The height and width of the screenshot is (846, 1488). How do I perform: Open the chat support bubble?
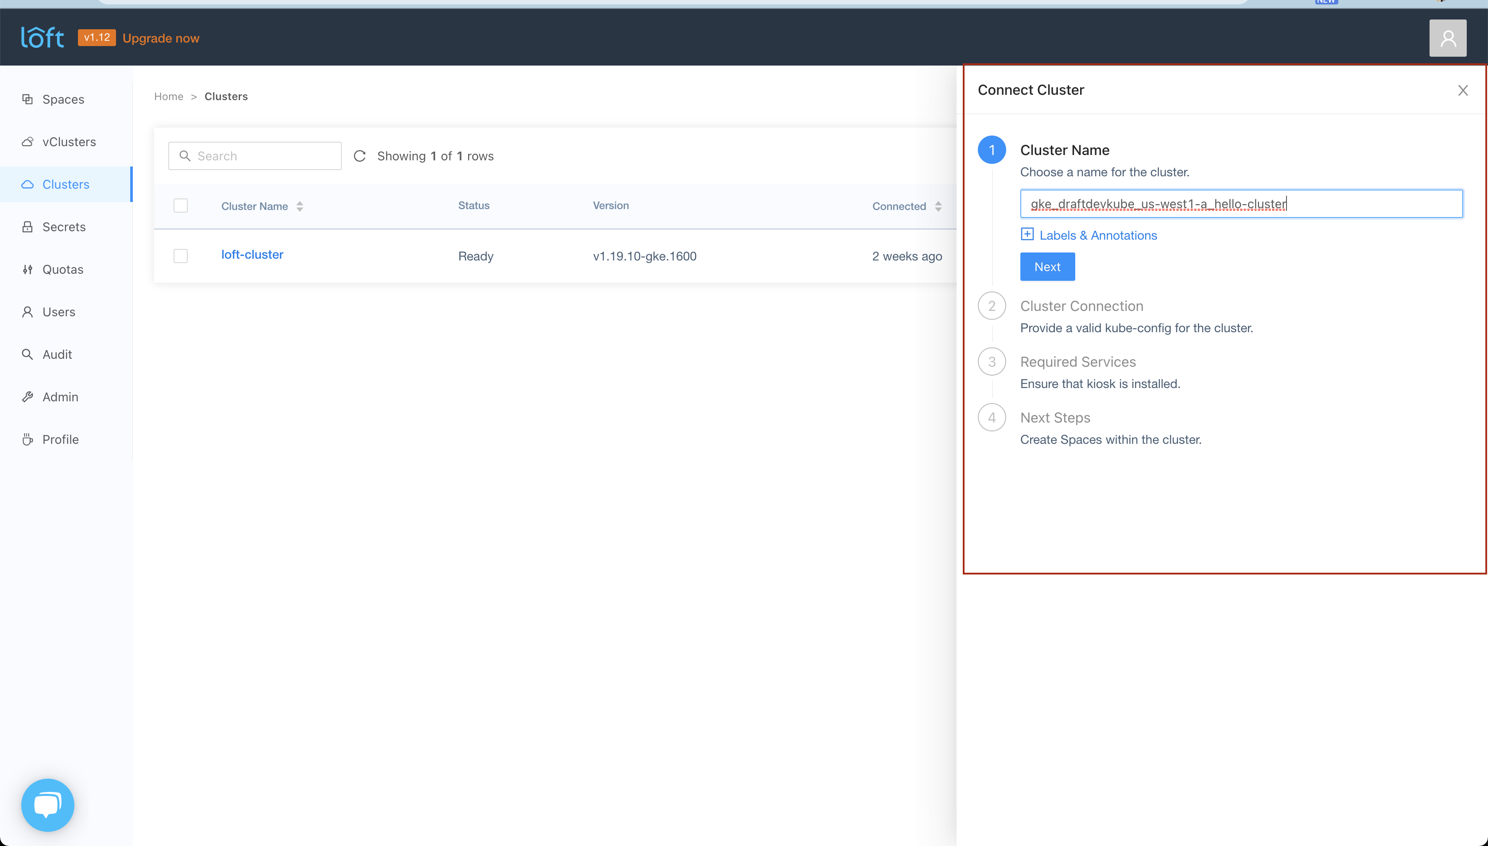(48, 805)
